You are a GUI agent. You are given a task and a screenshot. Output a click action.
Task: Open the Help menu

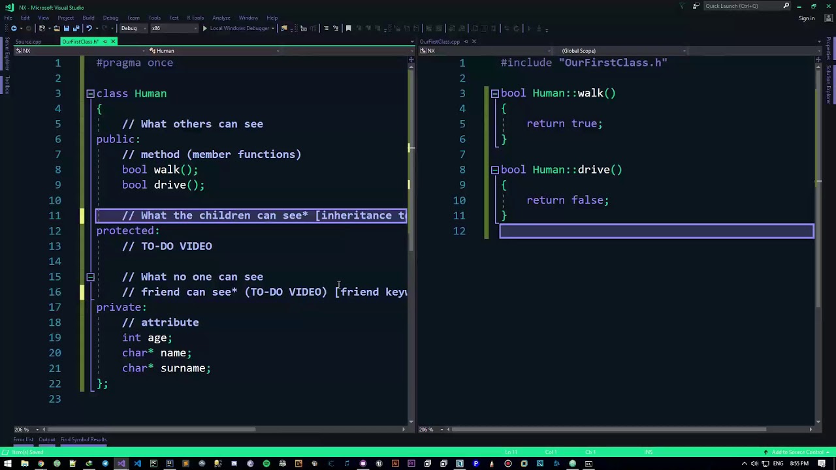tap(272, 18)
